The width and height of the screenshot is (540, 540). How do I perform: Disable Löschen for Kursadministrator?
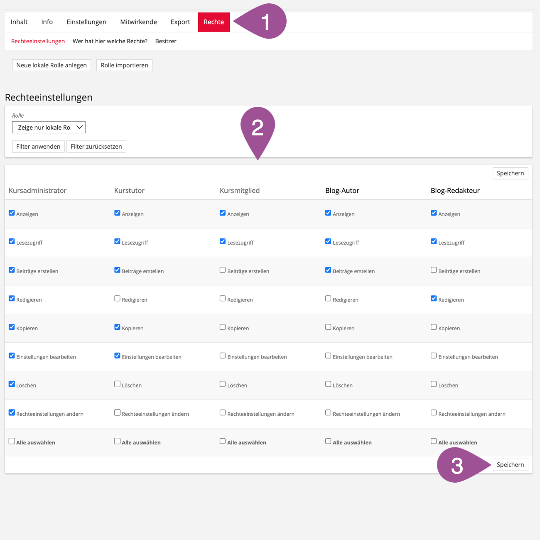(12, 384)
